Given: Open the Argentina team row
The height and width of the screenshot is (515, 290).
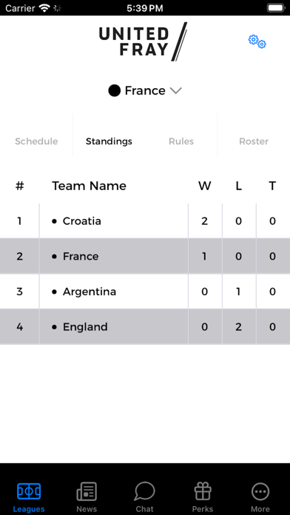Looking at the screenshot, I should (x=145, y=292).
